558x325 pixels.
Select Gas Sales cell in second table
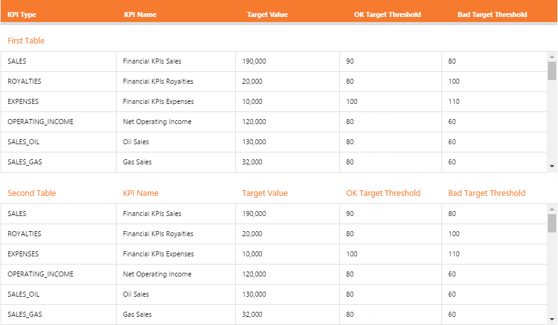pyautogui.click(x=137, y=315)
